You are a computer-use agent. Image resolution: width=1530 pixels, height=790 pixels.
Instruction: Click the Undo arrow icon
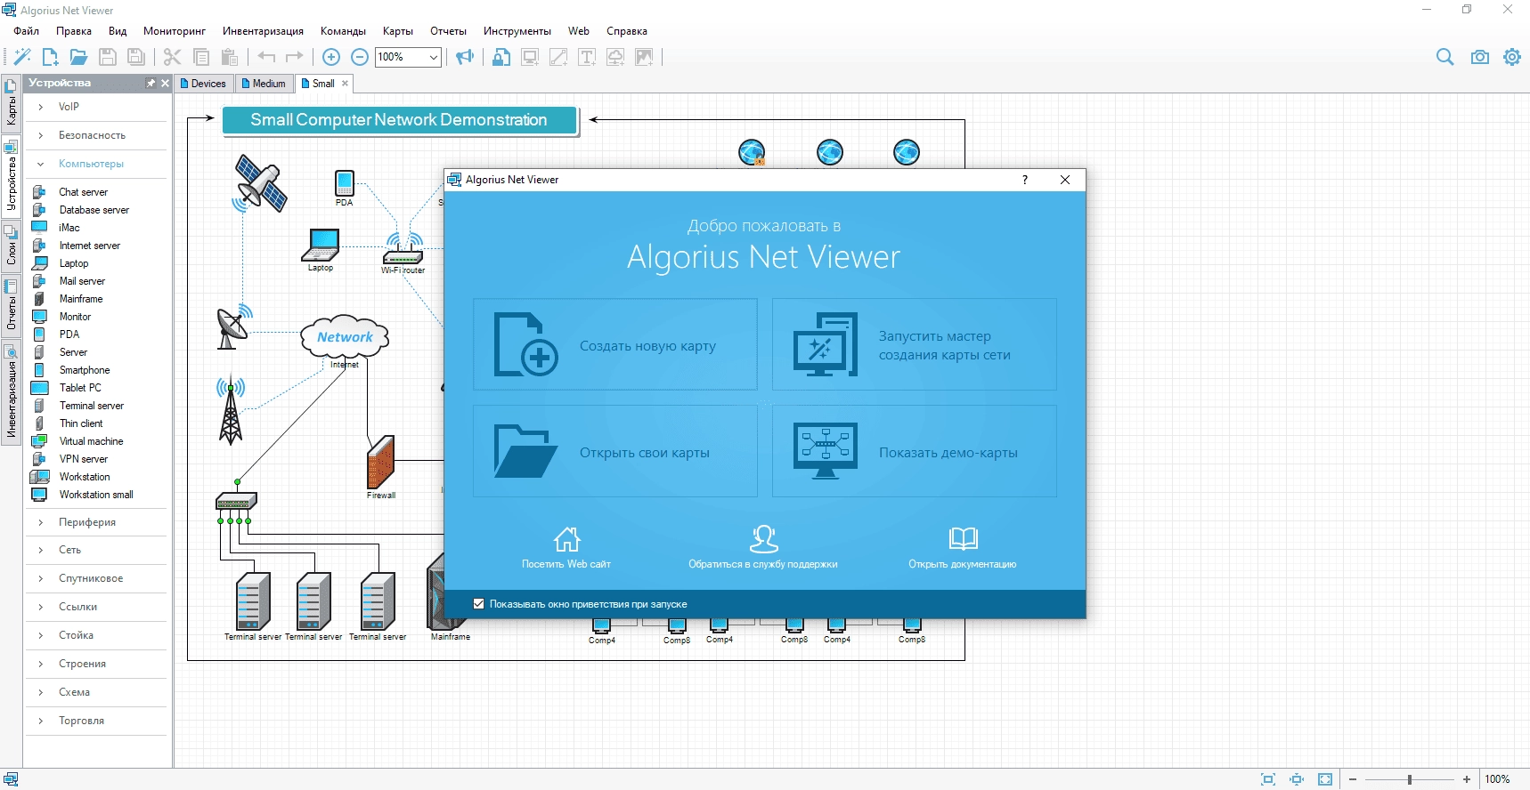266,57
